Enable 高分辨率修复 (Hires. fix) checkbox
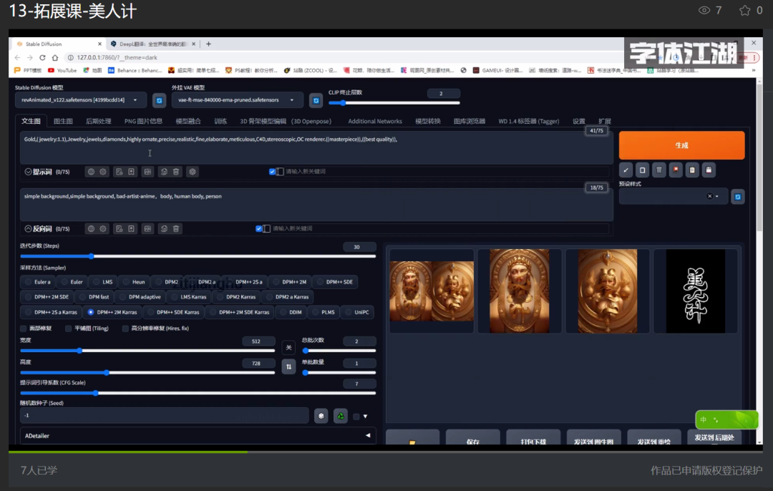The width and height of the screenshot is (773, 491). click(125, 329)
